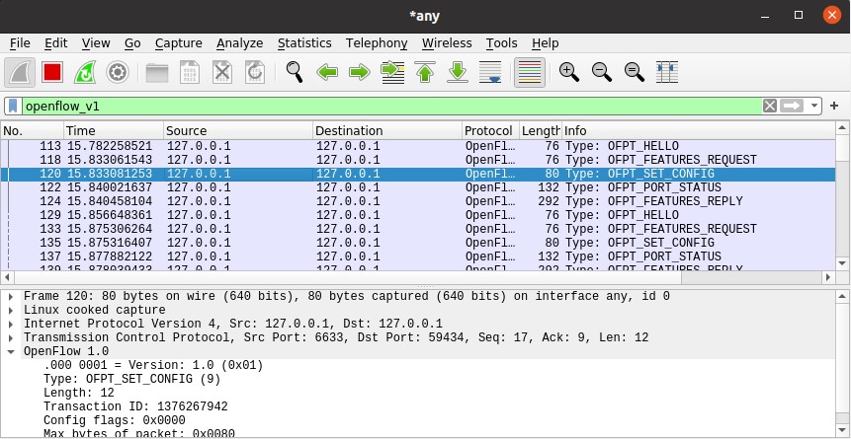The image size is (851, 439).
Task: Open the Edit menu
Action: pyautogui.click(x=56, y=43)
